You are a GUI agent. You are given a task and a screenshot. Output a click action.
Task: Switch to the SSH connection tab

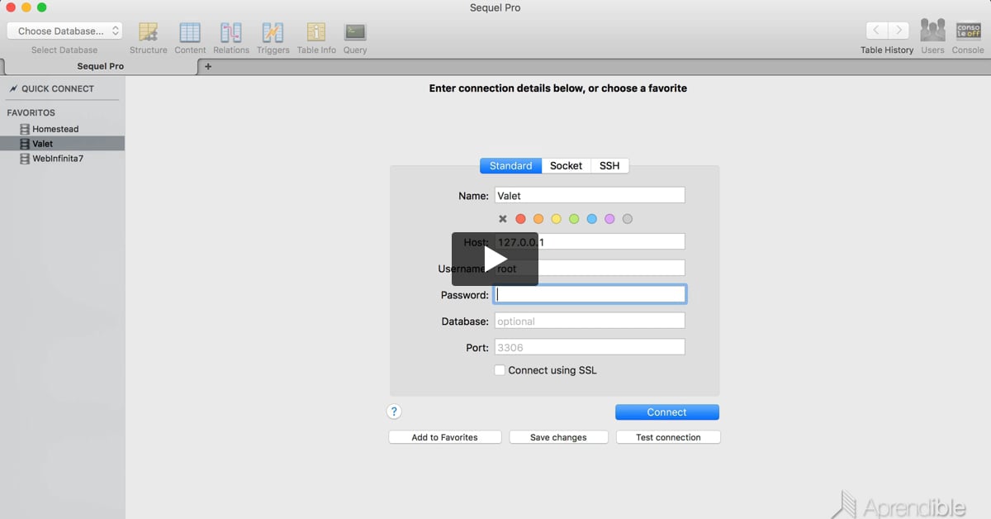click(x=609, y=166)
